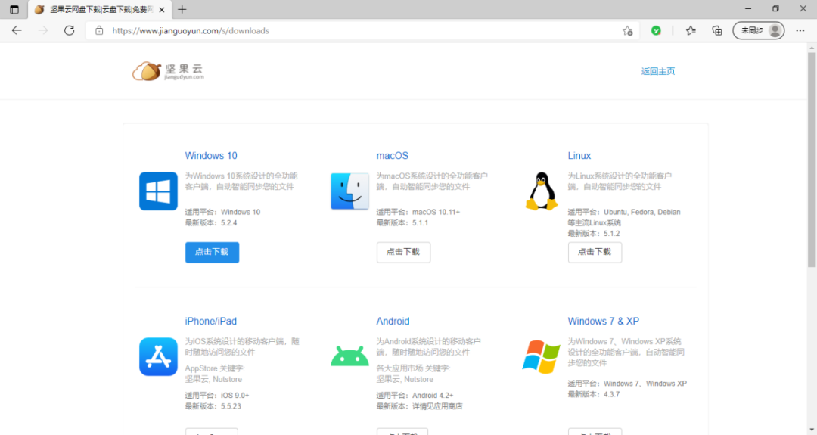Click 点击下载 button under Linux
Screen dimensions: 817x435
tap(595, 252)
